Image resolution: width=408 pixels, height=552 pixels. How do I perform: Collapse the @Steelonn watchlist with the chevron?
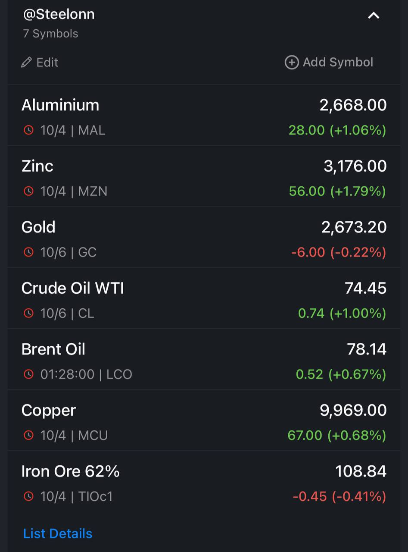pos(374,16)
